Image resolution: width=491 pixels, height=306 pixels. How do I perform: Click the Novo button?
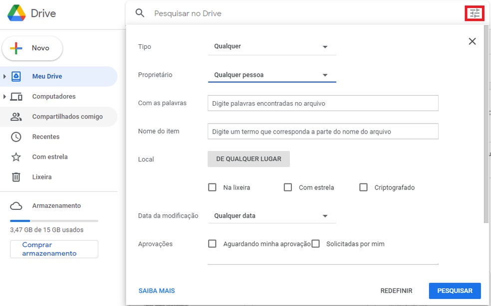click(32, 48)
